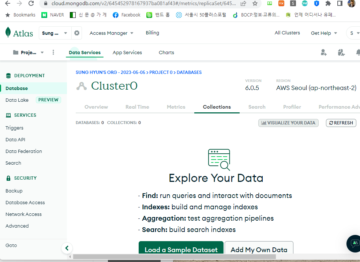
Task: Click Goto at the sidebar bottom
Action: pos(11,245)
